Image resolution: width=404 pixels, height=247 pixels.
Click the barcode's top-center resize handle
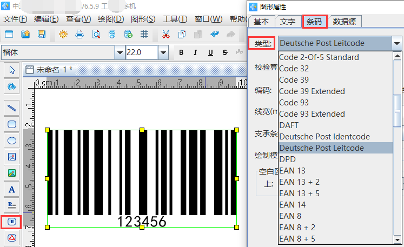point(142,130)
